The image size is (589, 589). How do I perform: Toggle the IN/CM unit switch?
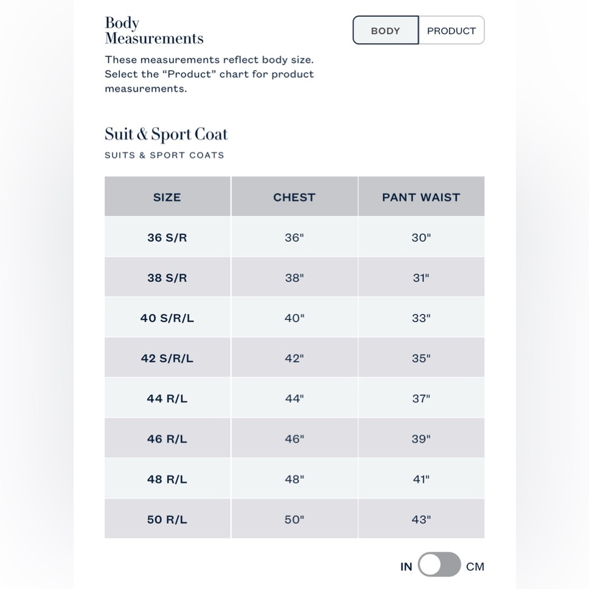point(439,564)
